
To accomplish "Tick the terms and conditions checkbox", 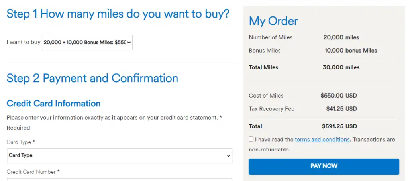I will click(251, 139).
